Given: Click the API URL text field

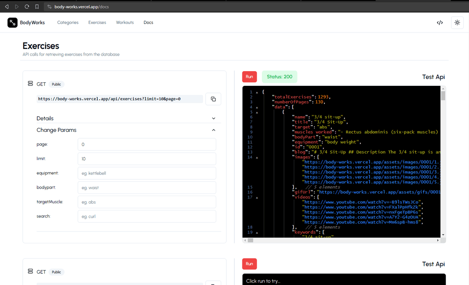Looking at the screenshot, I should [x=120, y=99].
